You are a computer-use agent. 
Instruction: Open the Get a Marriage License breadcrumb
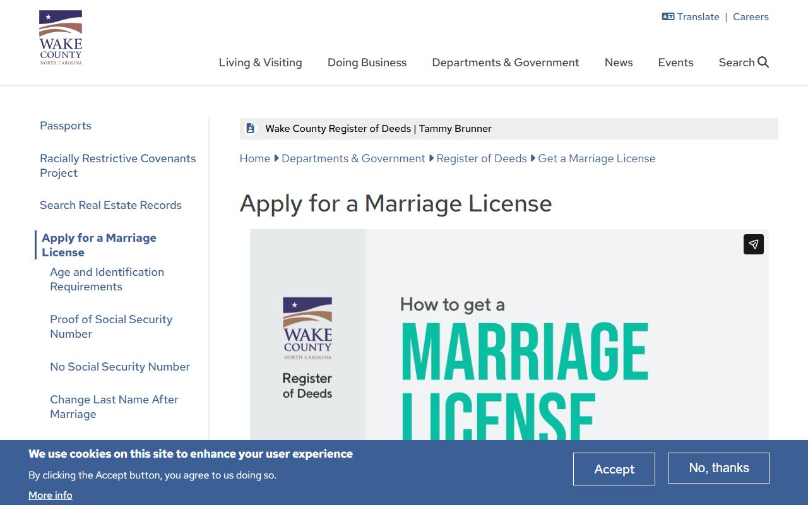pos(597,158)
